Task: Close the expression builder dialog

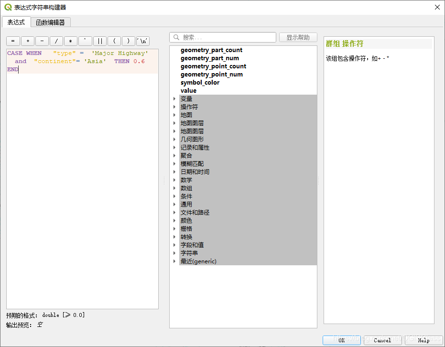Action: coord(437,7)
